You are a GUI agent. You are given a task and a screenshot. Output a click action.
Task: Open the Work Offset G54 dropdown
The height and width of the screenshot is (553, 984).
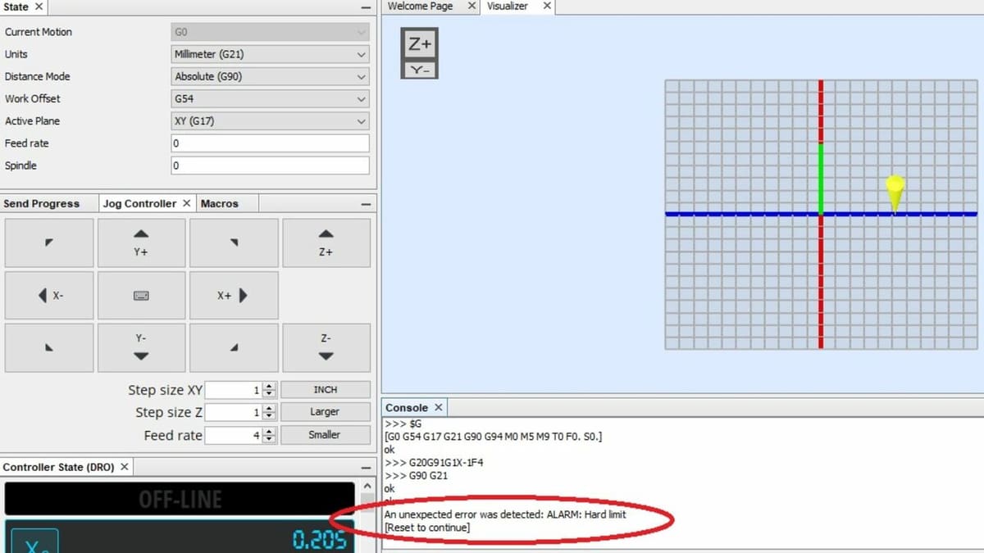point(269,99)
